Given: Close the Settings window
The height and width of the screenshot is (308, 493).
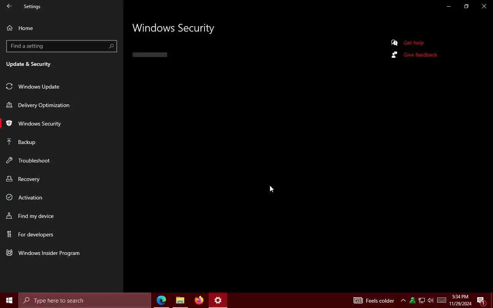Looking at the screenshot, I should [x=484, y=6].
